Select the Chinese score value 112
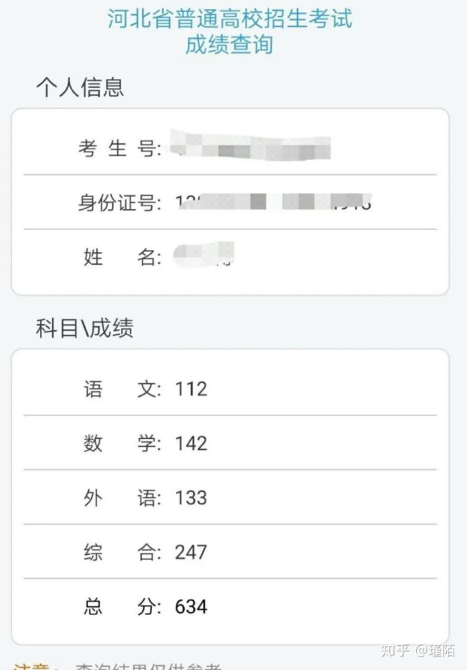This screenshot has width=467, height=670. [191, 389]
